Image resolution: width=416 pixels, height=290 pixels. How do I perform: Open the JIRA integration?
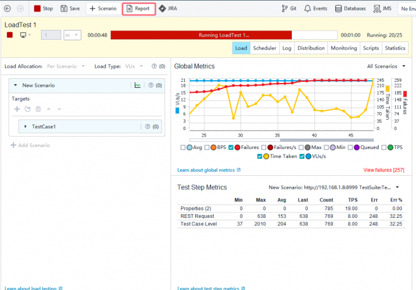(172, 9)
